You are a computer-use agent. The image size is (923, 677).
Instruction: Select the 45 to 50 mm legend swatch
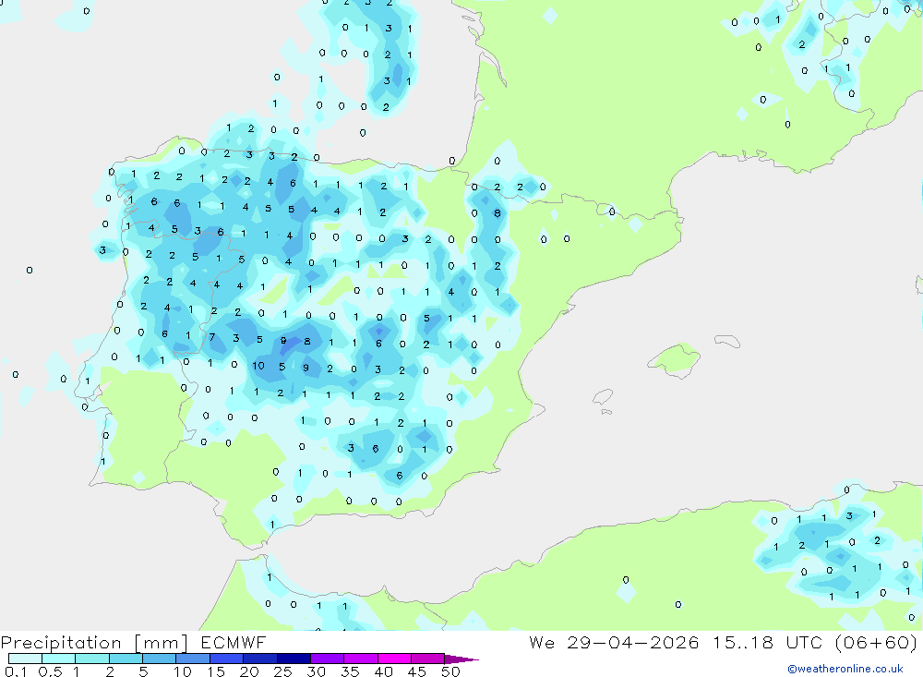point(427,659)
